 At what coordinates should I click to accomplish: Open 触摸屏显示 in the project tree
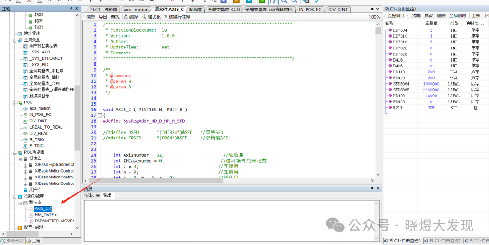39,96
